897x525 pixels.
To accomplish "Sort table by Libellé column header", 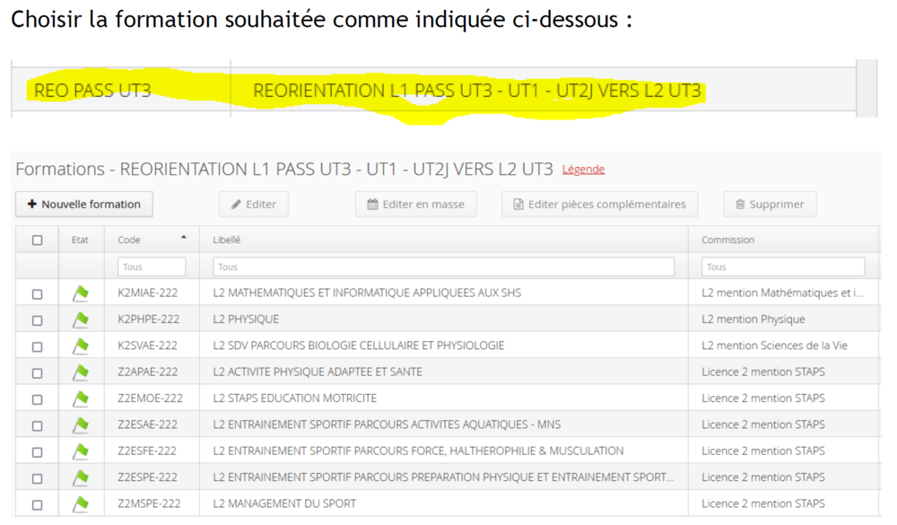I will (x=226, y=241).
